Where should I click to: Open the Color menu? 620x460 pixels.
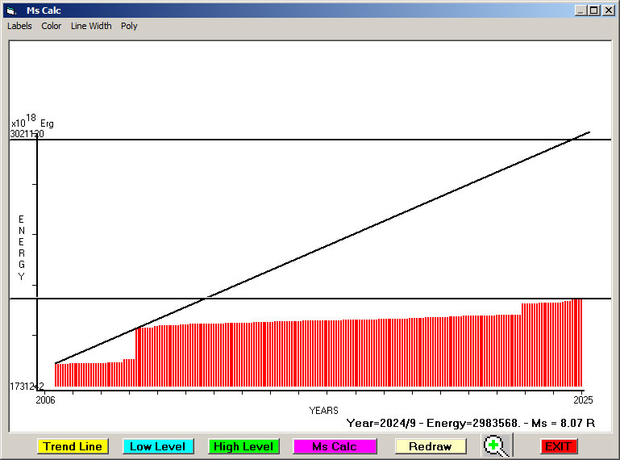[x=52, y=26]
